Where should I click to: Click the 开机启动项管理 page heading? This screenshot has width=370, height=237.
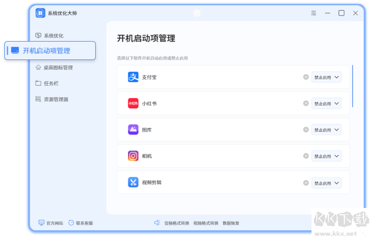pos(146,38)
